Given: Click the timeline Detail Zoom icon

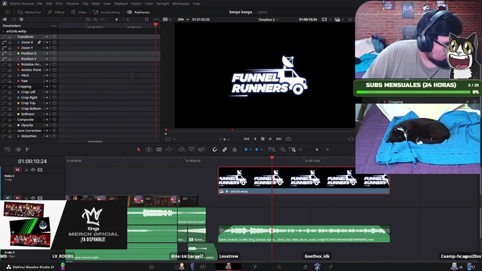Looking at the screenshot, I should tap(283, 150).
